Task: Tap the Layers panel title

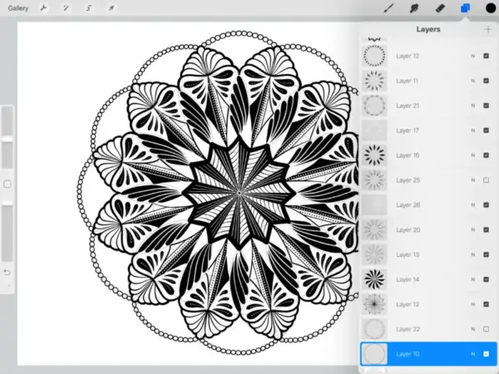Action: [x=428, y=29]
